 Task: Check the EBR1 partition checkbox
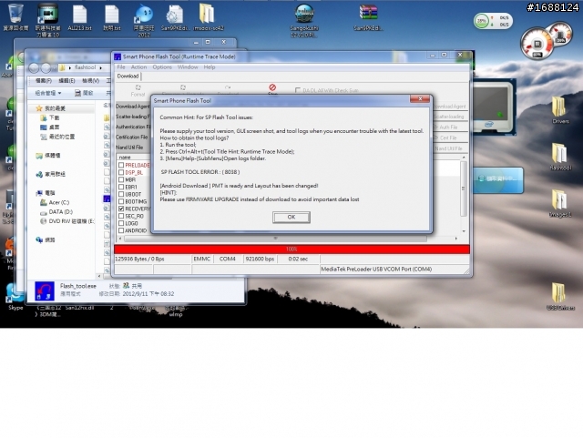pyautogui.click(x=121, y=187)
